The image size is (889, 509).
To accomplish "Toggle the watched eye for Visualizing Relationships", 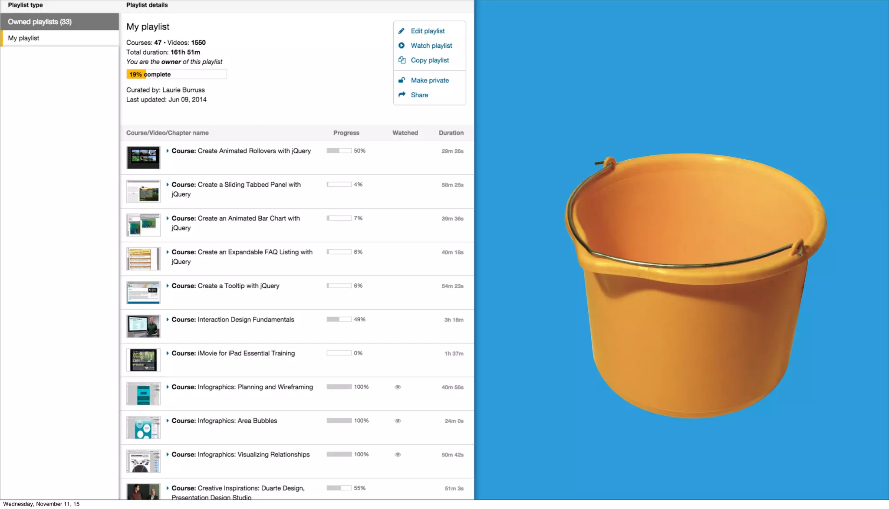I will point(398,455).
